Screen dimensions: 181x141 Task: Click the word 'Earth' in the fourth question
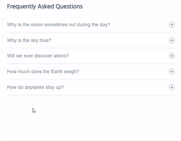click(57, 71)
